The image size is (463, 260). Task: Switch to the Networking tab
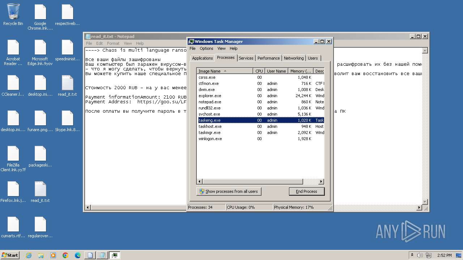[294, 58]
